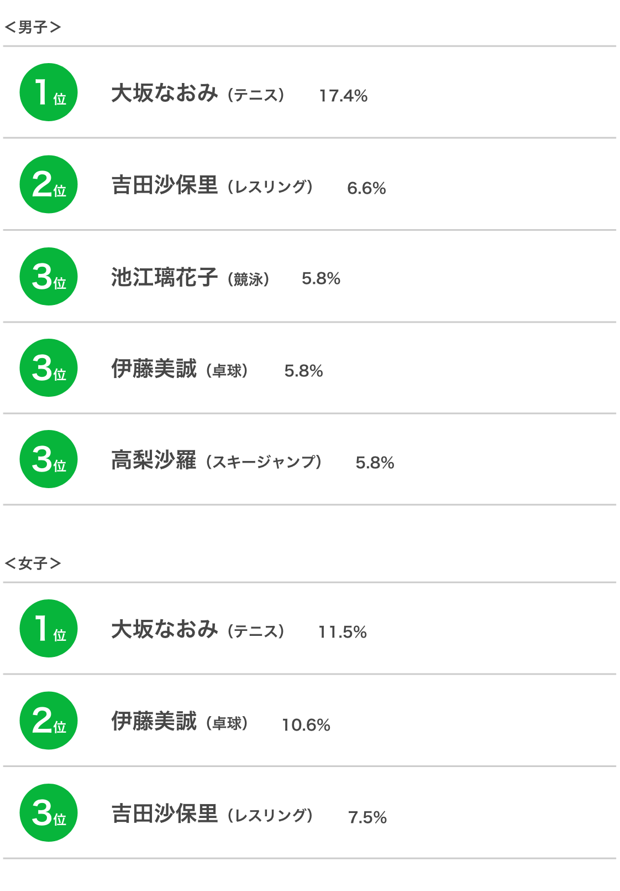Viewport: 620px width, 891px height.
Task: Click the 高梨沙羅 name
Action: point(154,460)
